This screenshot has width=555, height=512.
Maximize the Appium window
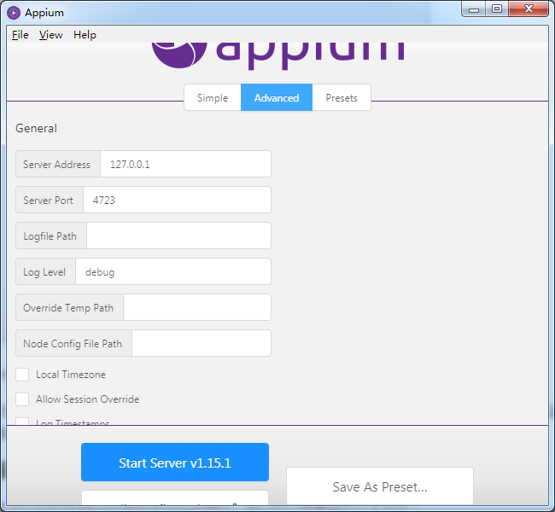[x=497, y=9]
